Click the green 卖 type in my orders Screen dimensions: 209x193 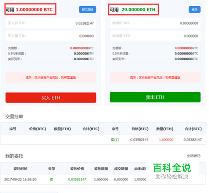pos(51,179)
